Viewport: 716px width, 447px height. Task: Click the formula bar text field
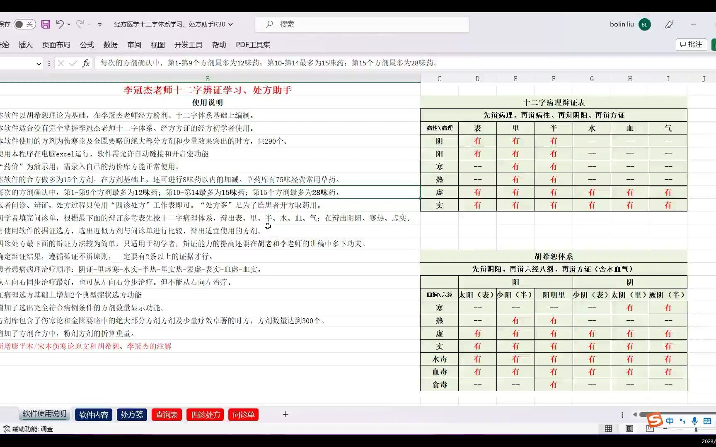click(x=405, y=63)
